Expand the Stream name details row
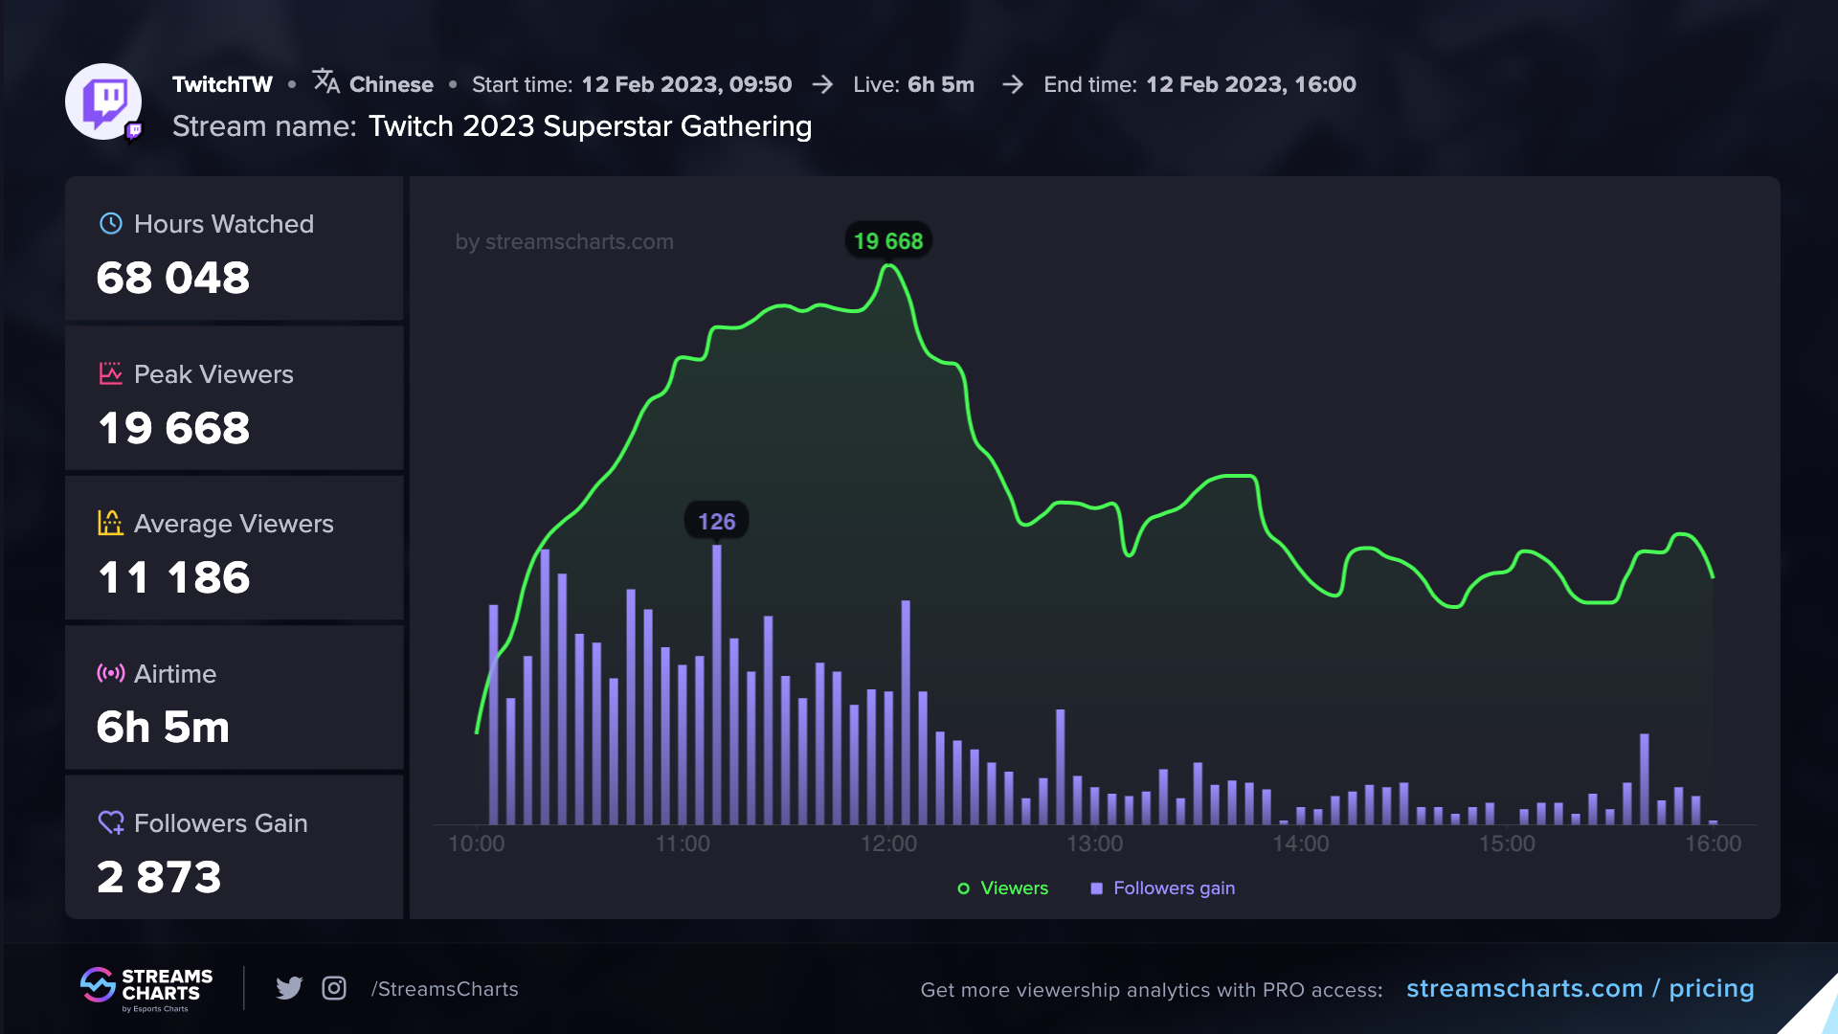 pos(261,125)
